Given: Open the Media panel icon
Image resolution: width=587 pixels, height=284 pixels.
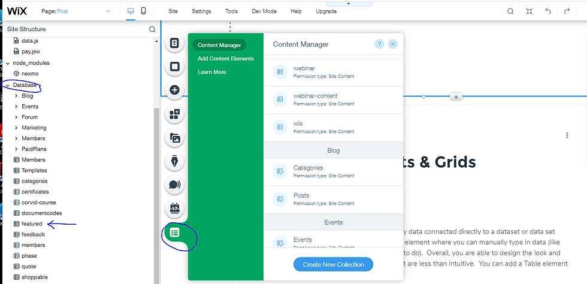Looking at the screenshot, I should point(174,138).
